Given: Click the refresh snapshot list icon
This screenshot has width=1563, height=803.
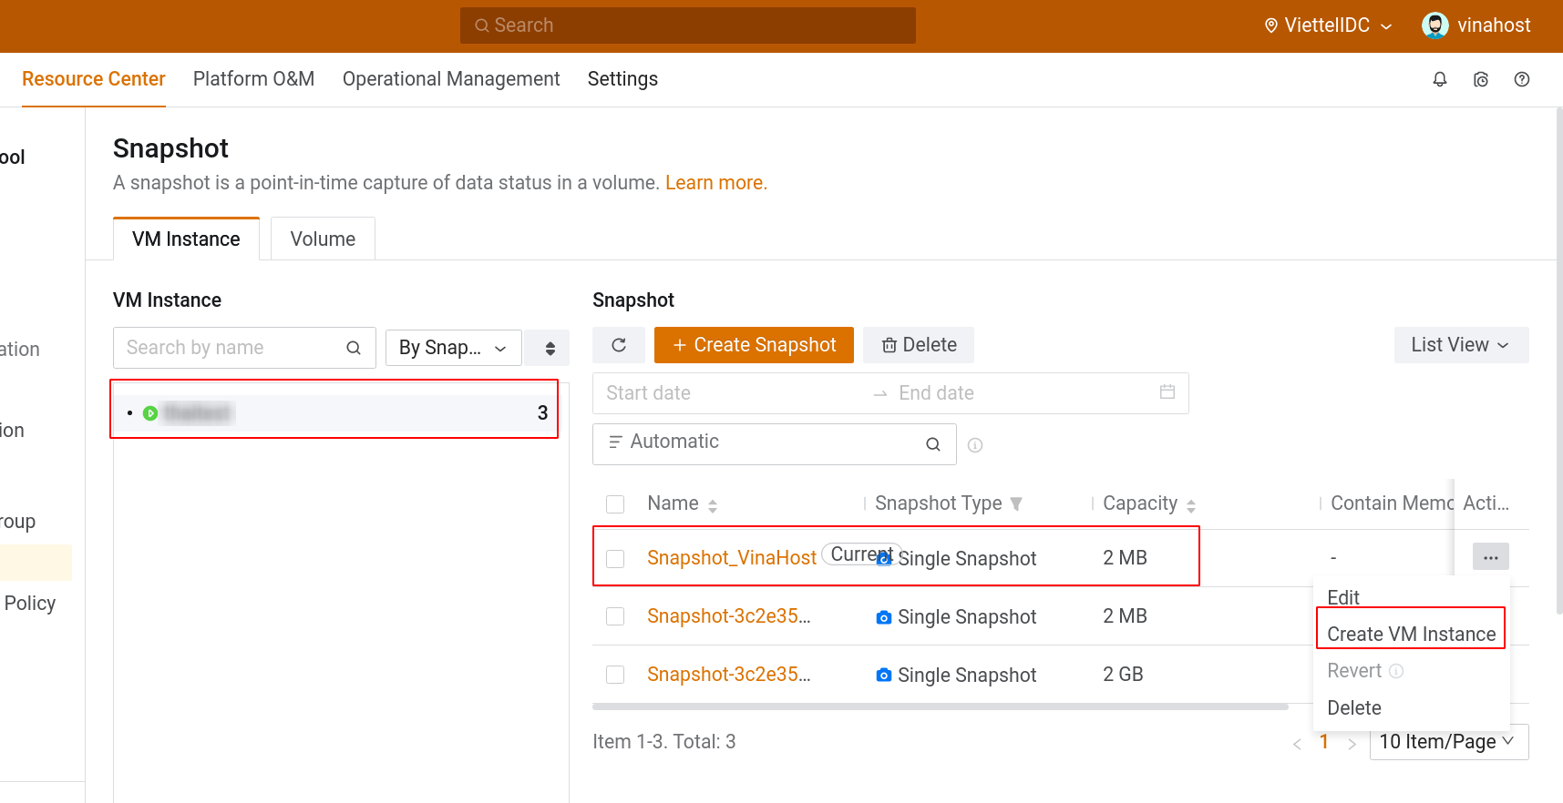Looking at the screenshot, I should point(619,345).
